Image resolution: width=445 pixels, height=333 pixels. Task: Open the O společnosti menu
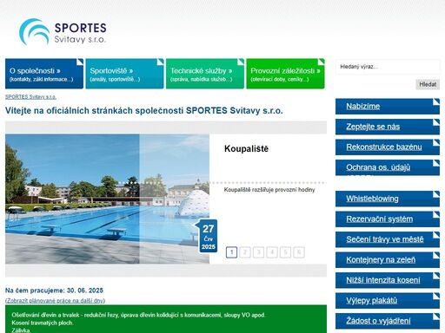pyautogui.click(x=44, y=74)
